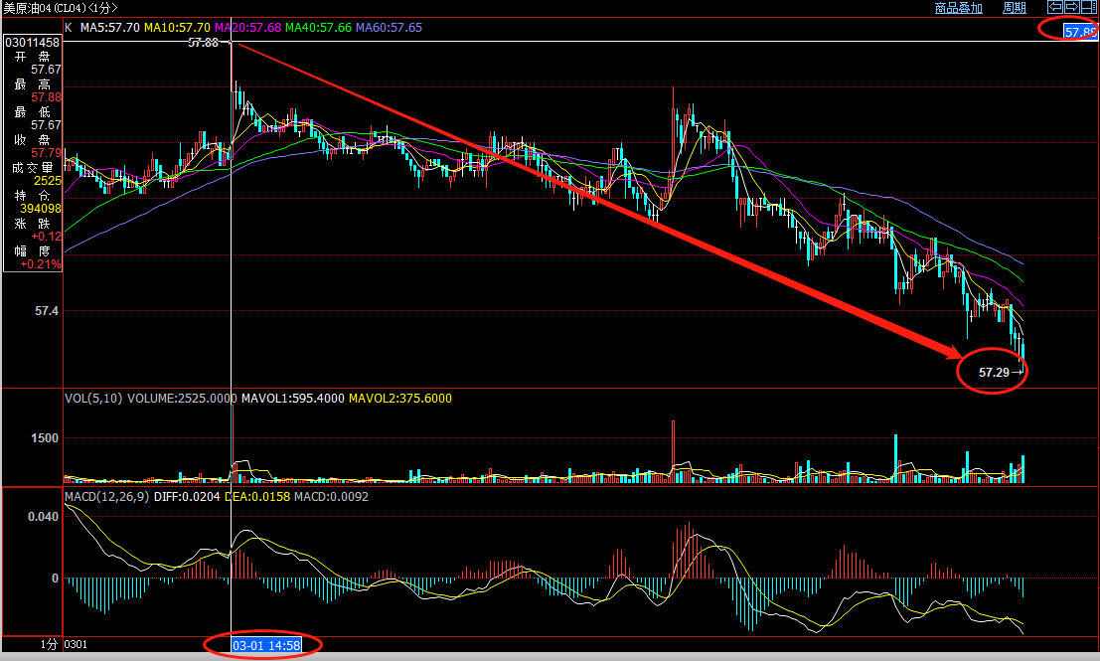This screenshot has height=661, width=1100.
Task: Click the 57.29 low price label
Action: [994, 372]
